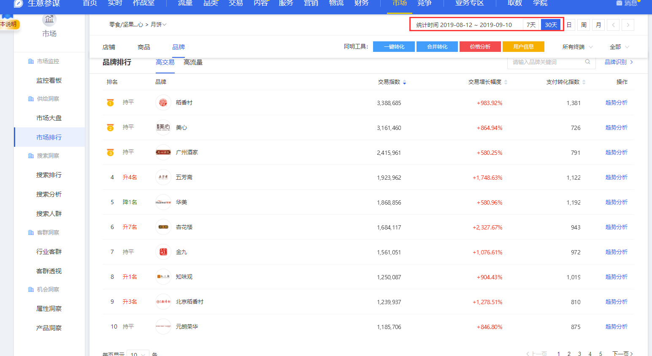Viewport: 652px width, 356px height.
Task: Open 趋势分析 for 五芳斋
Action: click(x=616, y=177)
